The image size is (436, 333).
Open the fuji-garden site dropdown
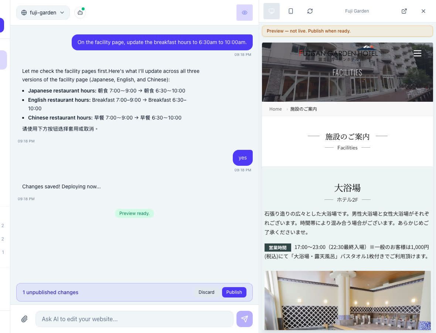pos(43,13)
